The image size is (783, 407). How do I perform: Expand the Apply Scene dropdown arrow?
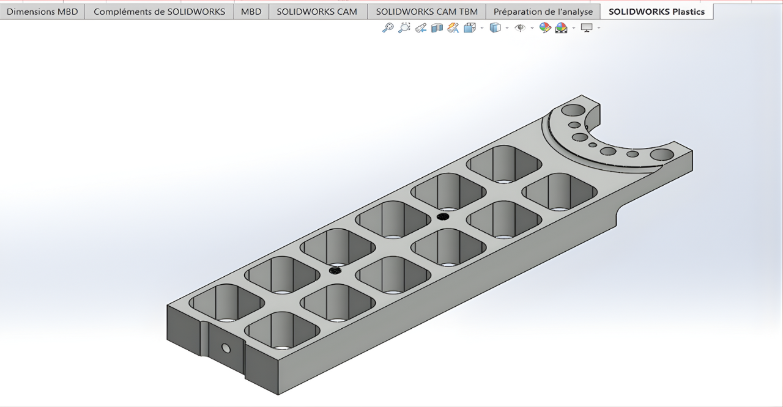tap(574, 28)
